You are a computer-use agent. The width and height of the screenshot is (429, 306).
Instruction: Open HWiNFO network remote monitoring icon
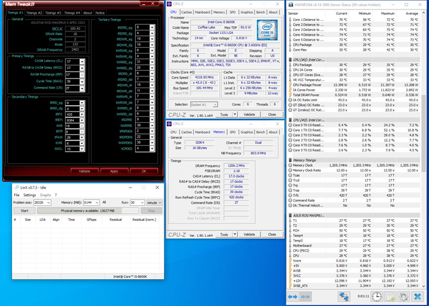[x=344, y=296]
